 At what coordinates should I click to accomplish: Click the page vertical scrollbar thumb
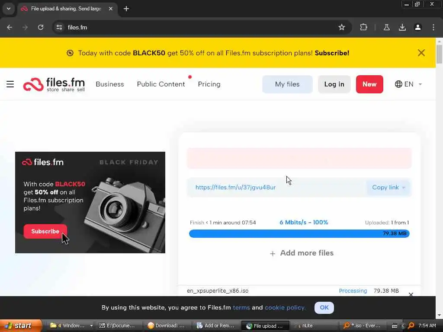439,54
